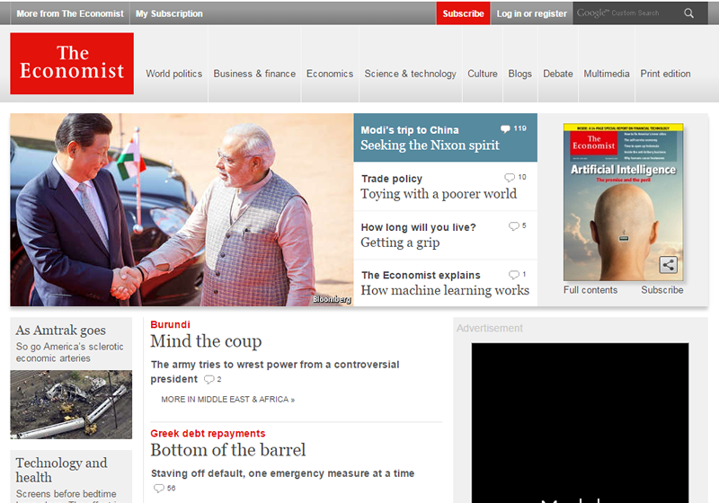Go to World politics section
This screenshot has width=719, height=503.
coord(173,74)
